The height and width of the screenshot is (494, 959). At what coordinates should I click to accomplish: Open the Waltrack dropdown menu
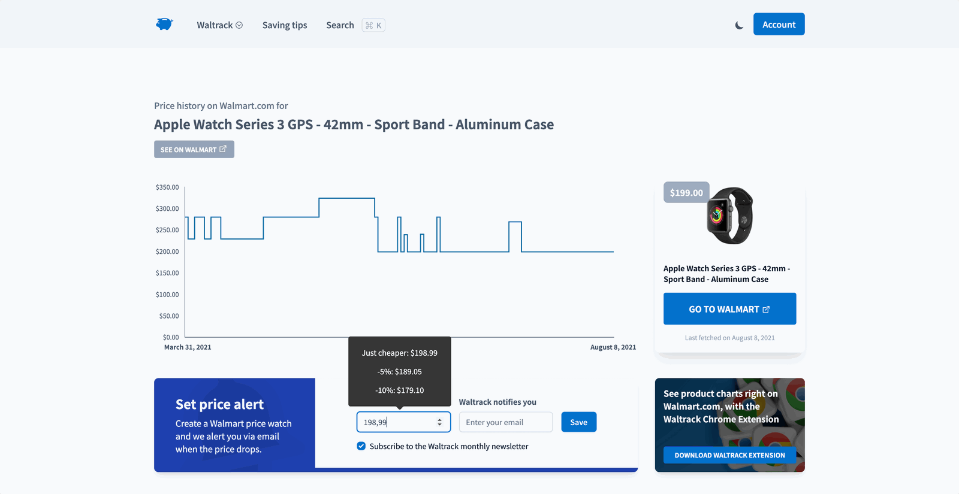pyautogui.click(x=219, y=25)
